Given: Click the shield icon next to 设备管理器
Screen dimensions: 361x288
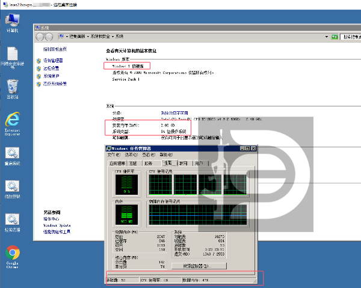Looking at the screenshot, I should click(39, 61).
